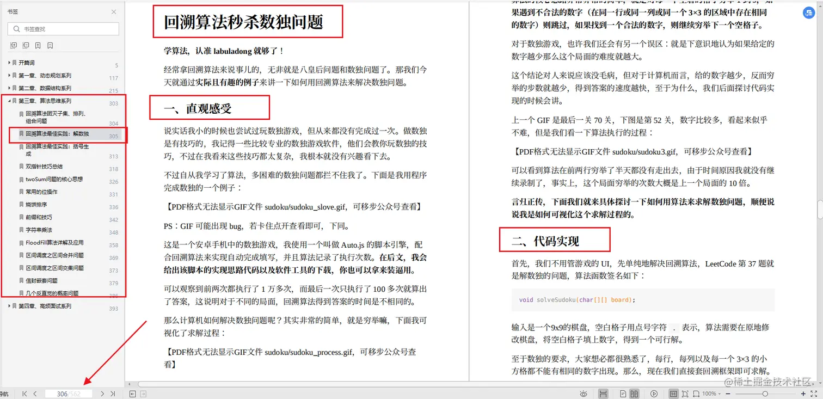Expand all bookmark entries in the panel
Screen dimensions: 823x399
pos(14,45)
